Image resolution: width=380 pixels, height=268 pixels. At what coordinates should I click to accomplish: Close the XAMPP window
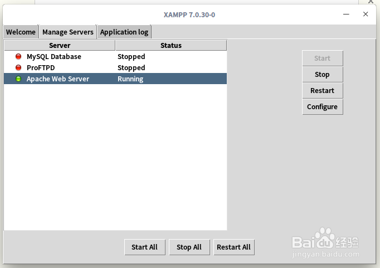(x=366, y=14)
